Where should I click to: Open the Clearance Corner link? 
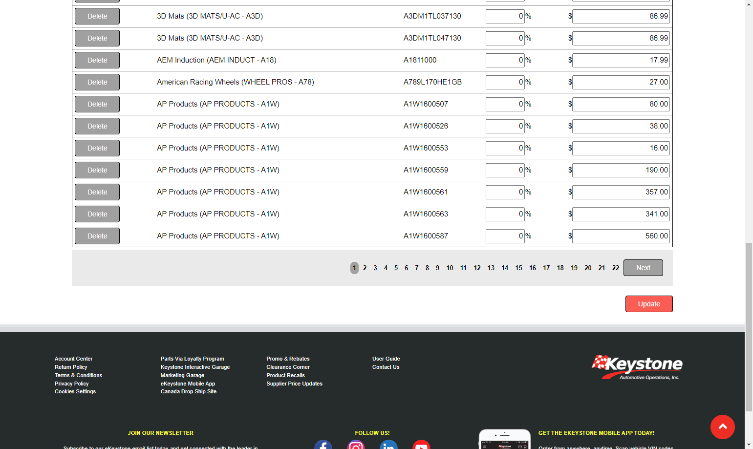coord(288,367)
